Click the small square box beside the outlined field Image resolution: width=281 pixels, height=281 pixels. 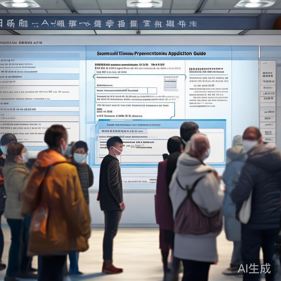tap(152, 91)
